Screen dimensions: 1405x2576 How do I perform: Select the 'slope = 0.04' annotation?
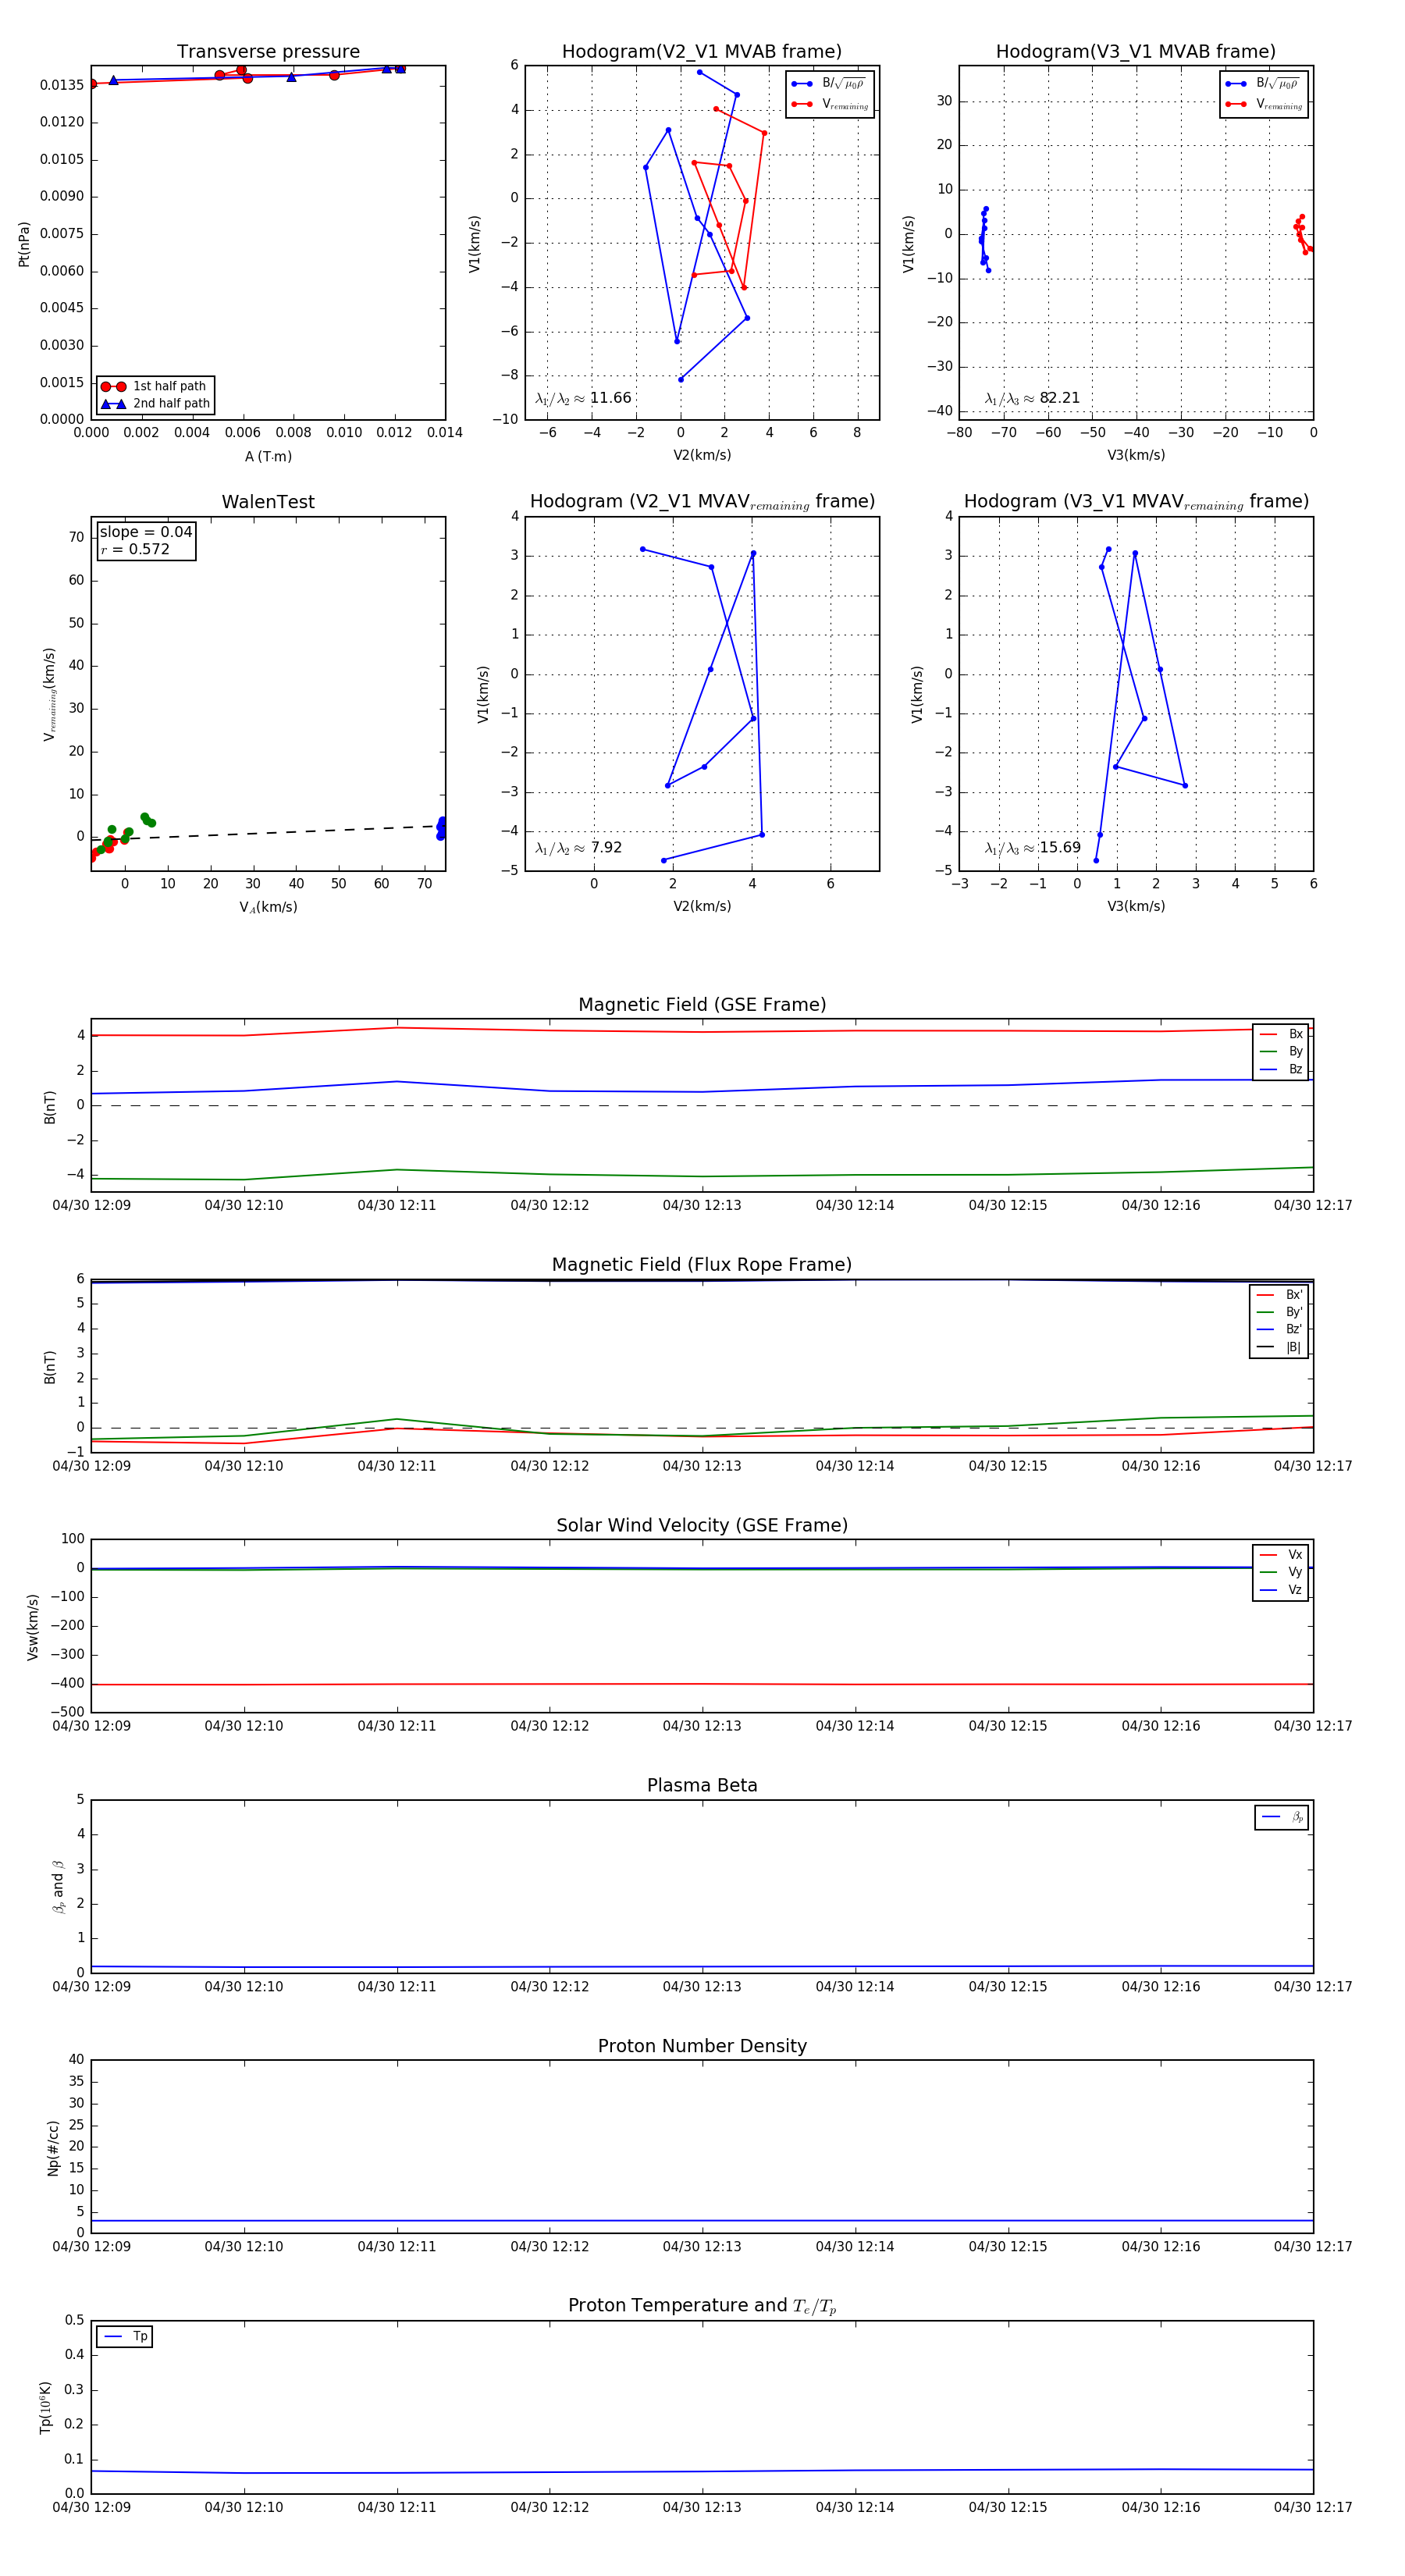tap(146, 532)
